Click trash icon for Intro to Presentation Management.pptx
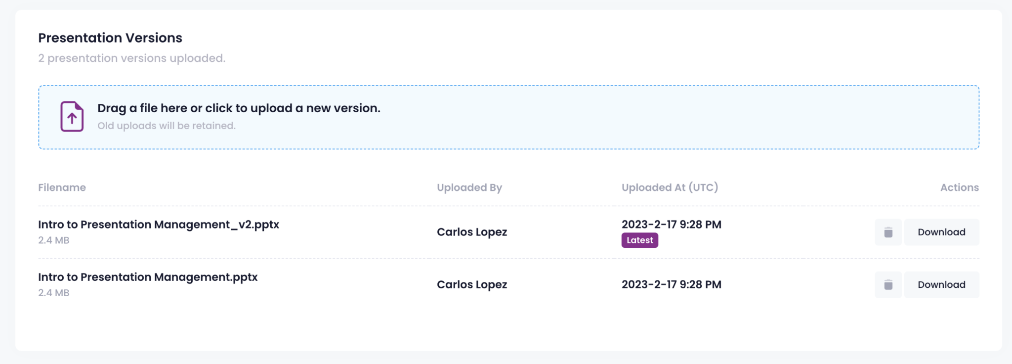1012x364 pixels. [888, 285]
